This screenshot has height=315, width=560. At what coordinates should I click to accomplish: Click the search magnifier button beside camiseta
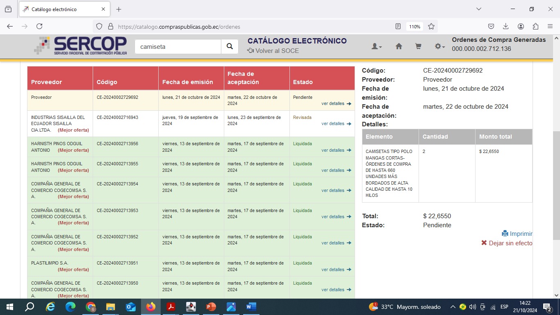click(x=230, y=47)
